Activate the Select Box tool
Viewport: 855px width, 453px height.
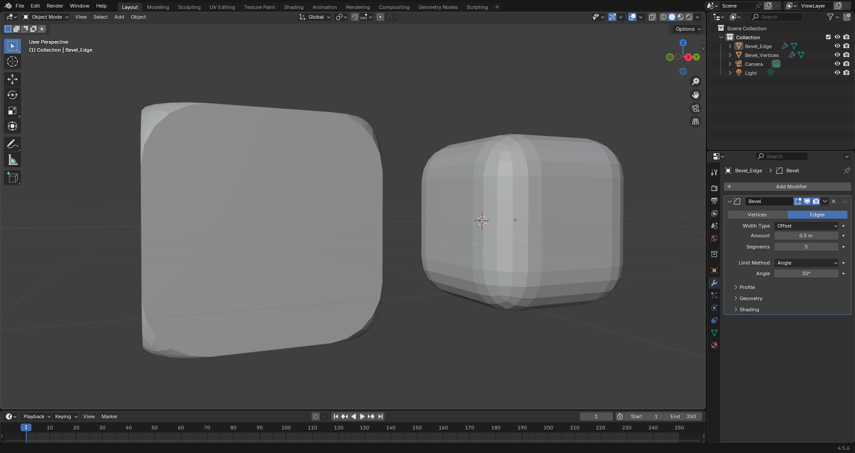pos(12,46)
